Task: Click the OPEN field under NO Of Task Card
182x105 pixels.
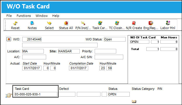Action: (140, 42)
